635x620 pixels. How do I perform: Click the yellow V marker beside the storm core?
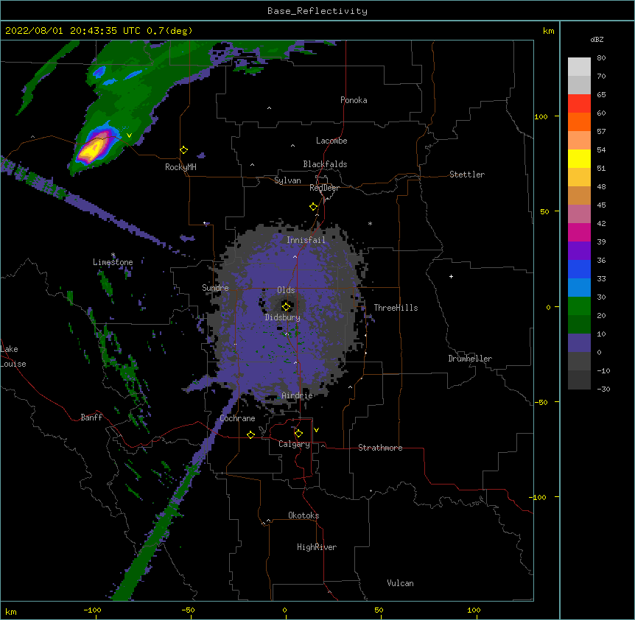pyautogui.click(x=129, y=135)
